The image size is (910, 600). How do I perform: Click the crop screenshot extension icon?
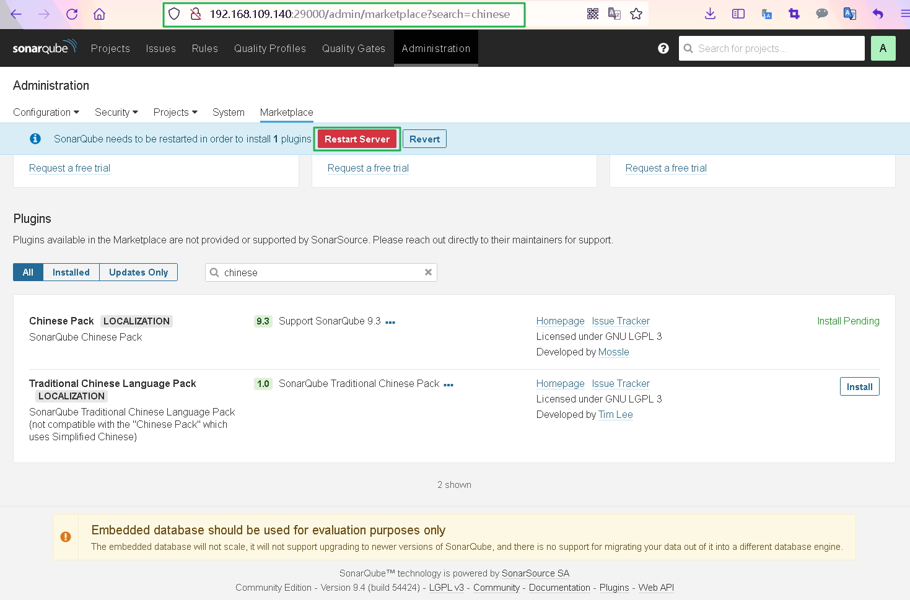pos(794,14)
